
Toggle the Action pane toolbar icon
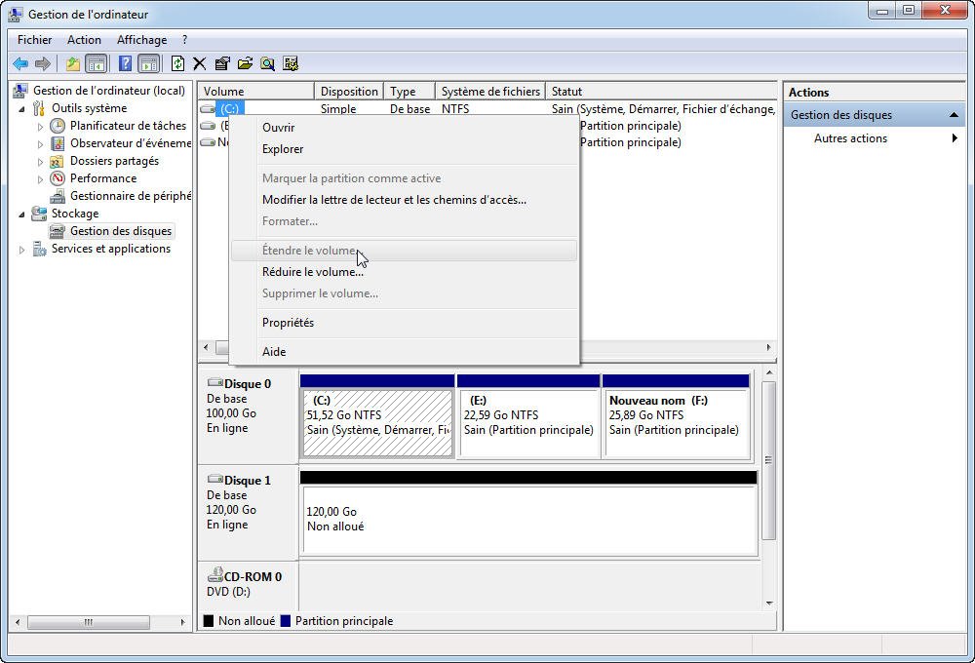click(x=148, y=63)
